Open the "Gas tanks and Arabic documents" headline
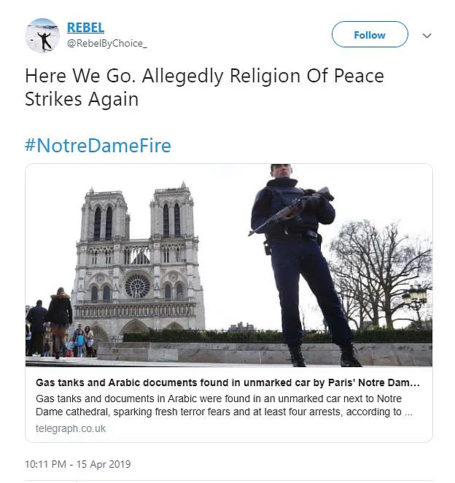Image resolution: width=455 pixels, height=483 pixels. pyautogui.click(x=228, y=382)
